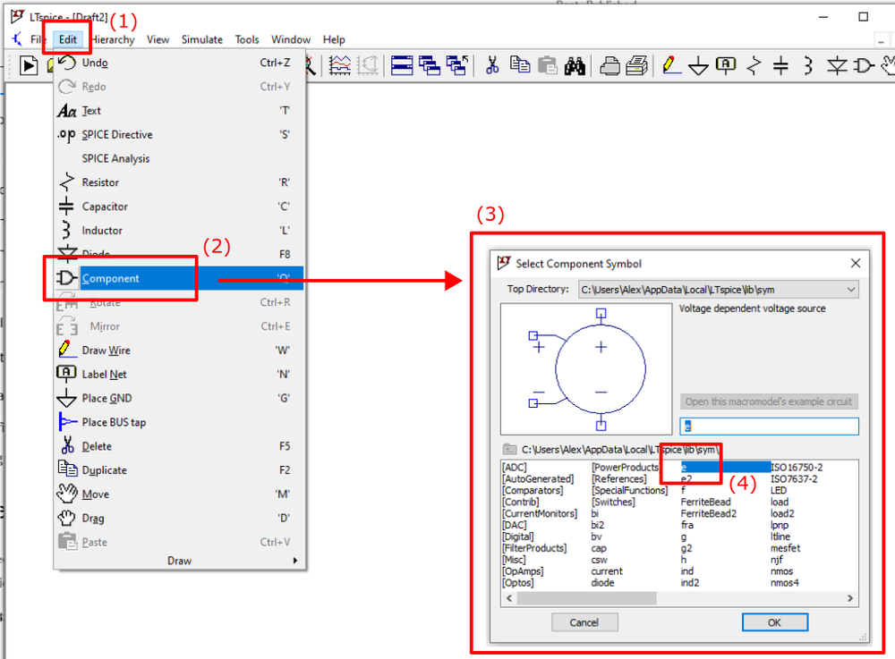
Task: Click the Find binoculars toolbar icon
Action: click(575, 66)
